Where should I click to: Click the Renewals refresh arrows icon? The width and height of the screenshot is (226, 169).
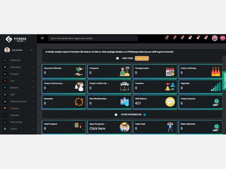tap(79, 102)
